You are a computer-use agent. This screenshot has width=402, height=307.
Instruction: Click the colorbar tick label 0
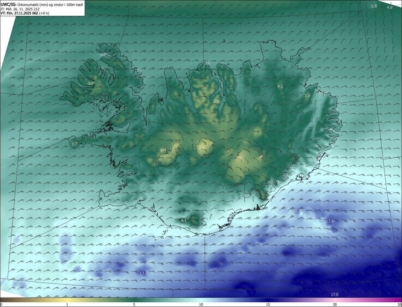point(1,304)
